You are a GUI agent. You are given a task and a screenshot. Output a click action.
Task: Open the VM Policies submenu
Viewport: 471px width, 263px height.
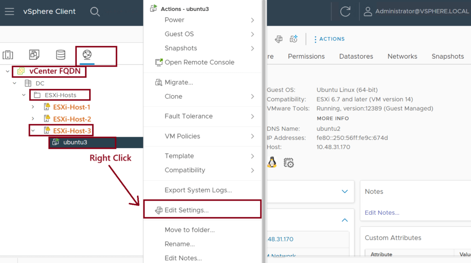[x=202, y=136]
